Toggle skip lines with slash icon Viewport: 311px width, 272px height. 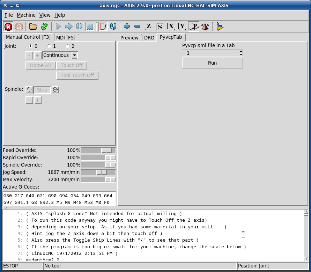click(x=103, y=27)
